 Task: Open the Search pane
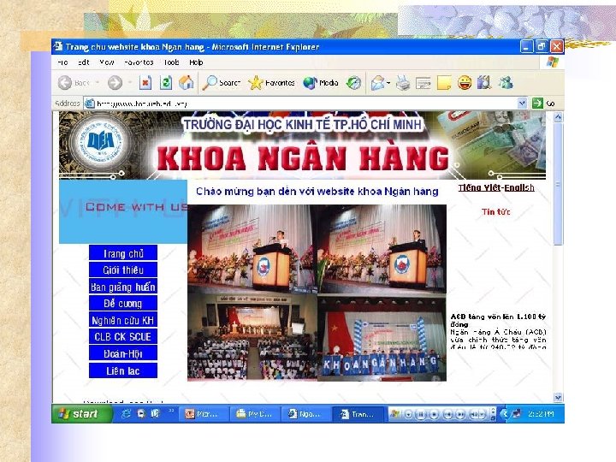pyautogui.click(x=222, y=83)
